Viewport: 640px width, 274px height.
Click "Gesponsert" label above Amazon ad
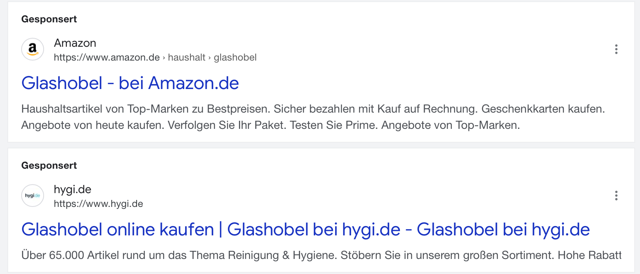point(49,19)
